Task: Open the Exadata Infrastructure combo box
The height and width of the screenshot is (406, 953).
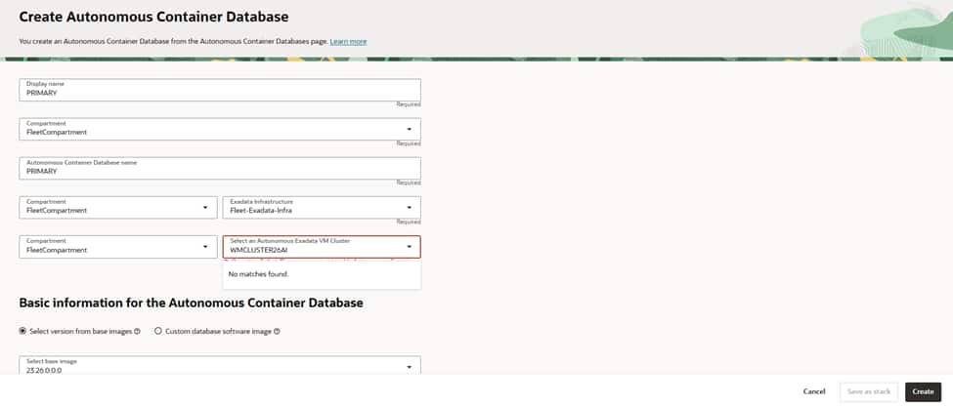Action: [313, 207]
